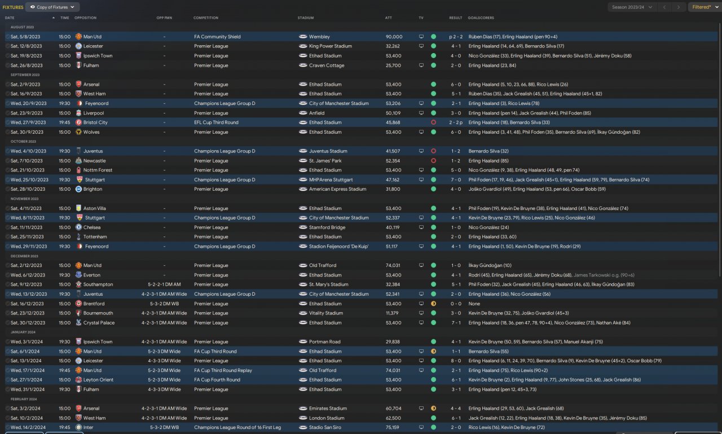Click the Tottenham club badge
The height and width of the screenshot is (434, 722).
pyautogui.click(x=78, y=237)
